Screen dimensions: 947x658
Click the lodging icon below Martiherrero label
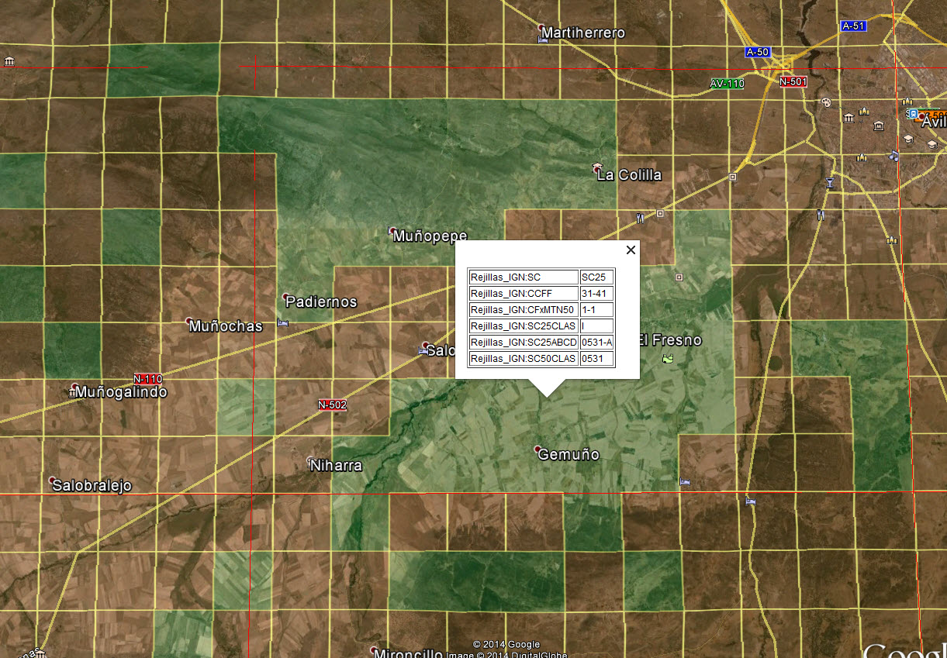point(543,40)
